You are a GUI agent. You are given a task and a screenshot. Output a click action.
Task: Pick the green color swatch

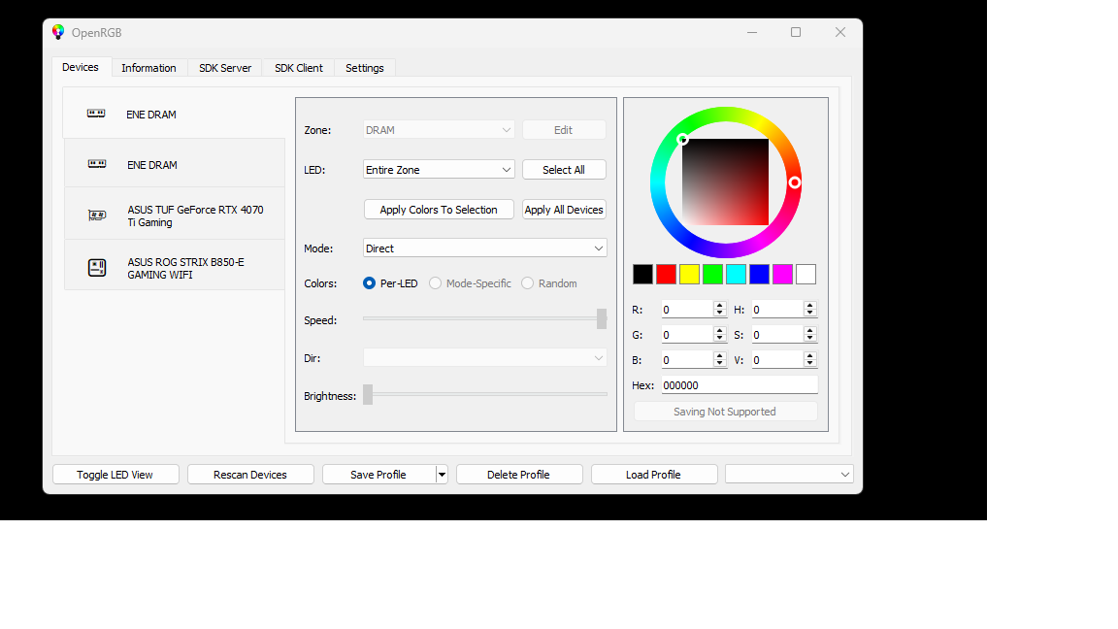tap(712, 274)
